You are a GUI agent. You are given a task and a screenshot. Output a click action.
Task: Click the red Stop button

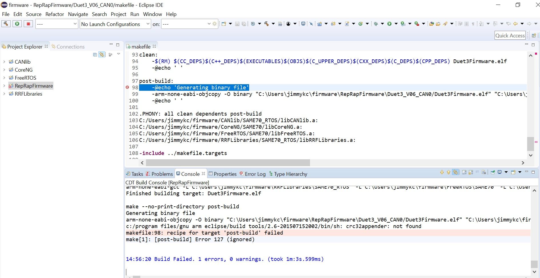[28, 24]
